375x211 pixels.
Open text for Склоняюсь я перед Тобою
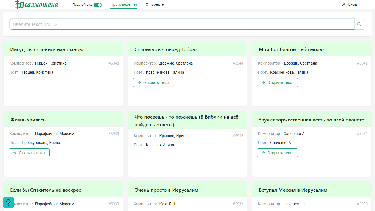(x=153, y=82)
